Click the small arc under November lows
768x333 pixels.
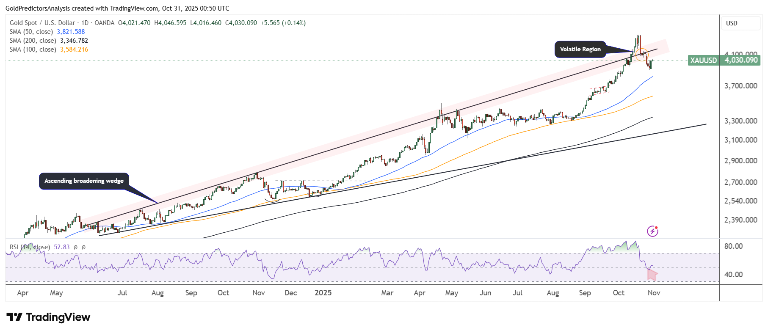pyautogui.click(x=272, y=200)
